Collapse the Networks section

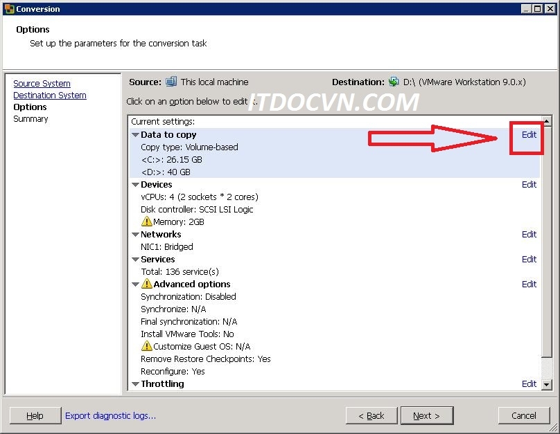click(135, 235)
